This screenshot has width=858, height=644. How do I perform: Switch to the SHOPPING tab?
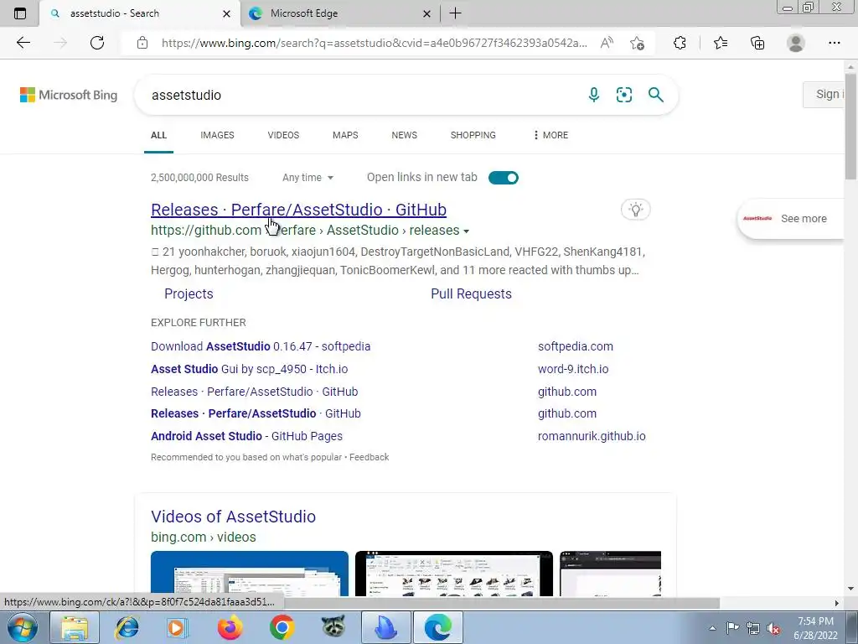click(x=473, y=135)
